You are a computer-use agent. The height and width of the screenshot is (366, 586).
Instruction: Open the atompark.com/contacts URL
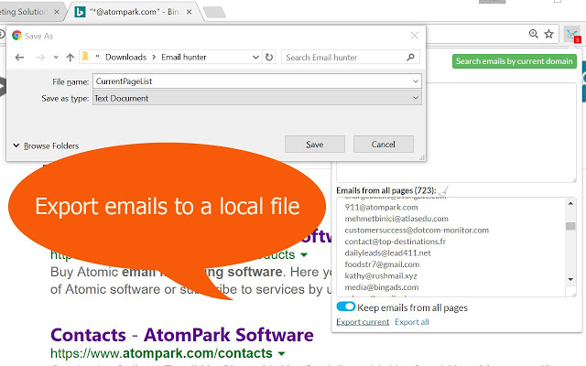(161, 353)
